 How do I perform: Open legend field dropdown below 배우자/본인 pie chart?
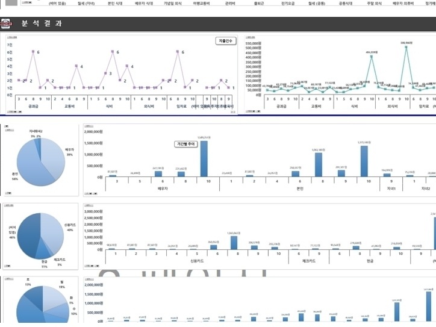[x=8, y=193]
